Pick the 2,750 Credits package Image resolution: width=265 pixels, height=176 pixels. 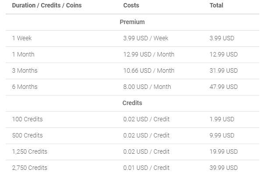click(x=132, y=168)
